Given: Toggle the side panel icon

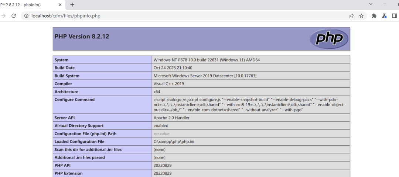Looking at the screenshot, I should pos(395,16).
